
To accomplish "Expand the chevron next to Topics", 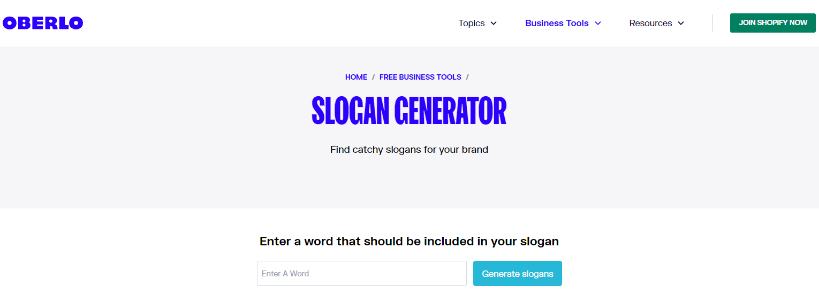I will tap(494, 23).
